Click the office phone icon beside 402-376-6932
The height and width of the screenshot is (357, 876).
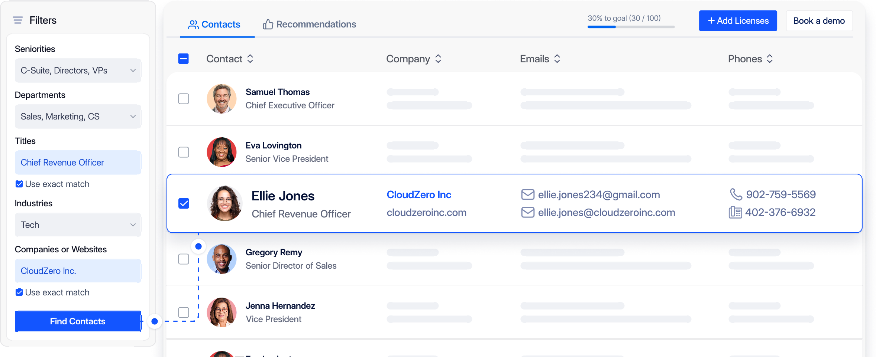(735, 212)
